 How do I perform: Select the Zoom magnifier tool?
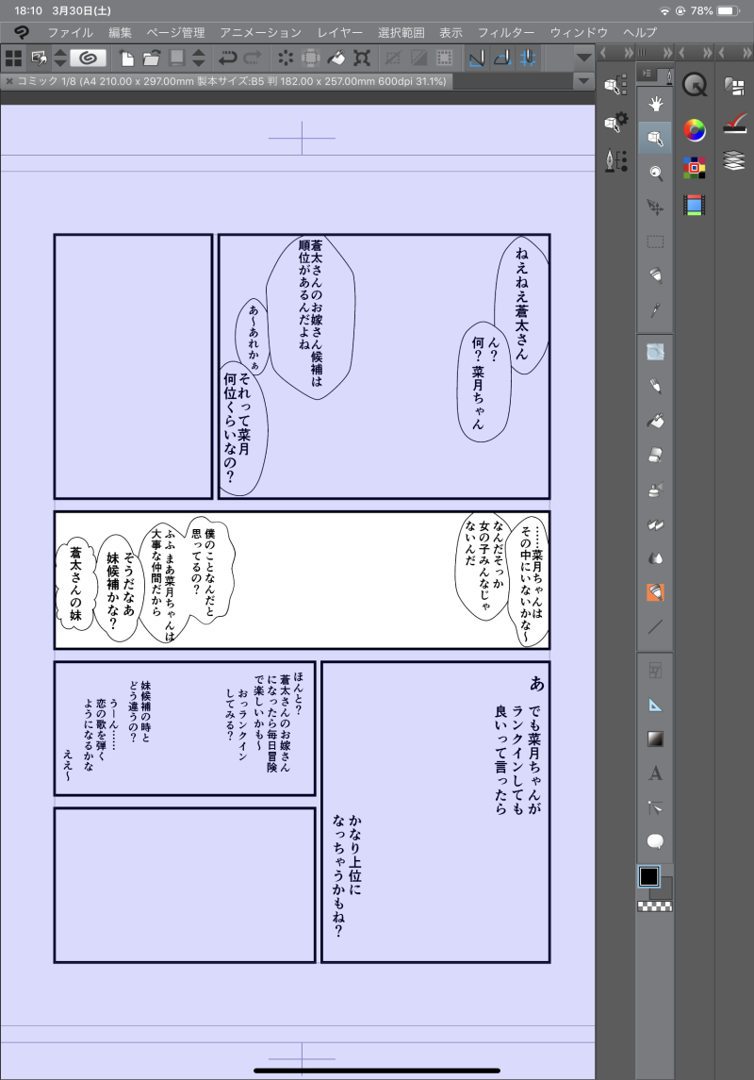pos(656,173)
